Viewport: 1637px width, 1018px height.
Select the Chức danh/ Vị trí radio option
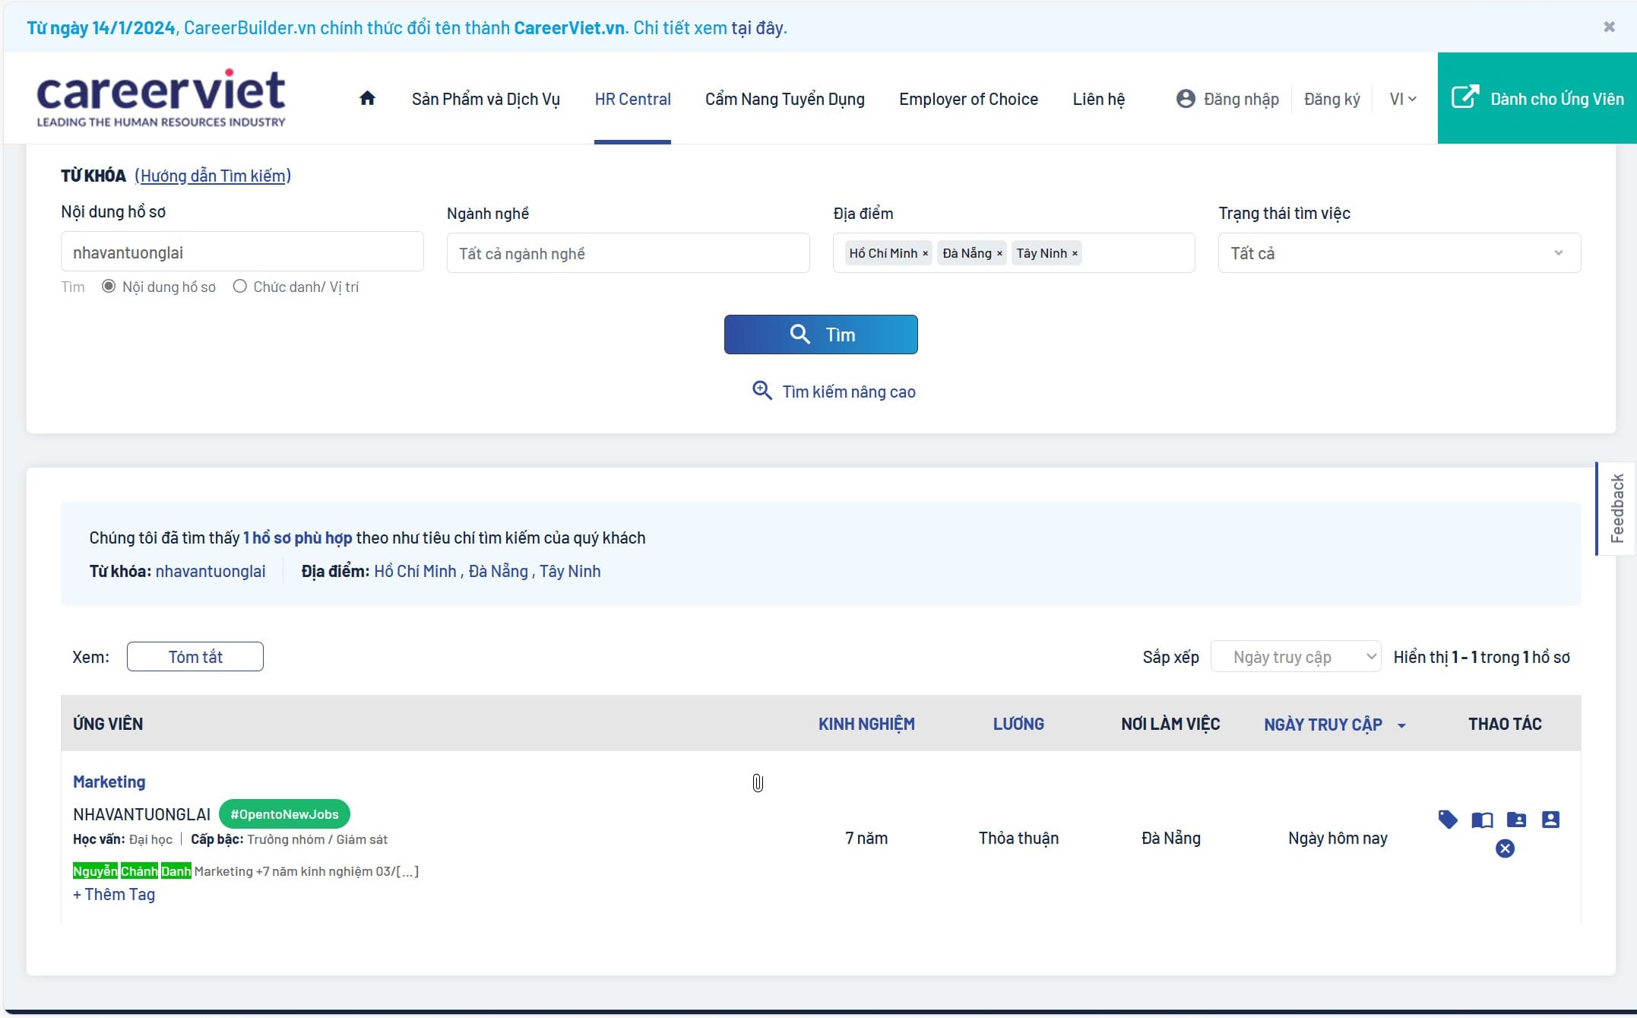pyautogui.click(x=240, y=287)
